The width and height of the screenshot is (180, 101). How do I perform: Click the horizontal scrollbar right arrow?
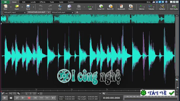(x=100, y=93)
